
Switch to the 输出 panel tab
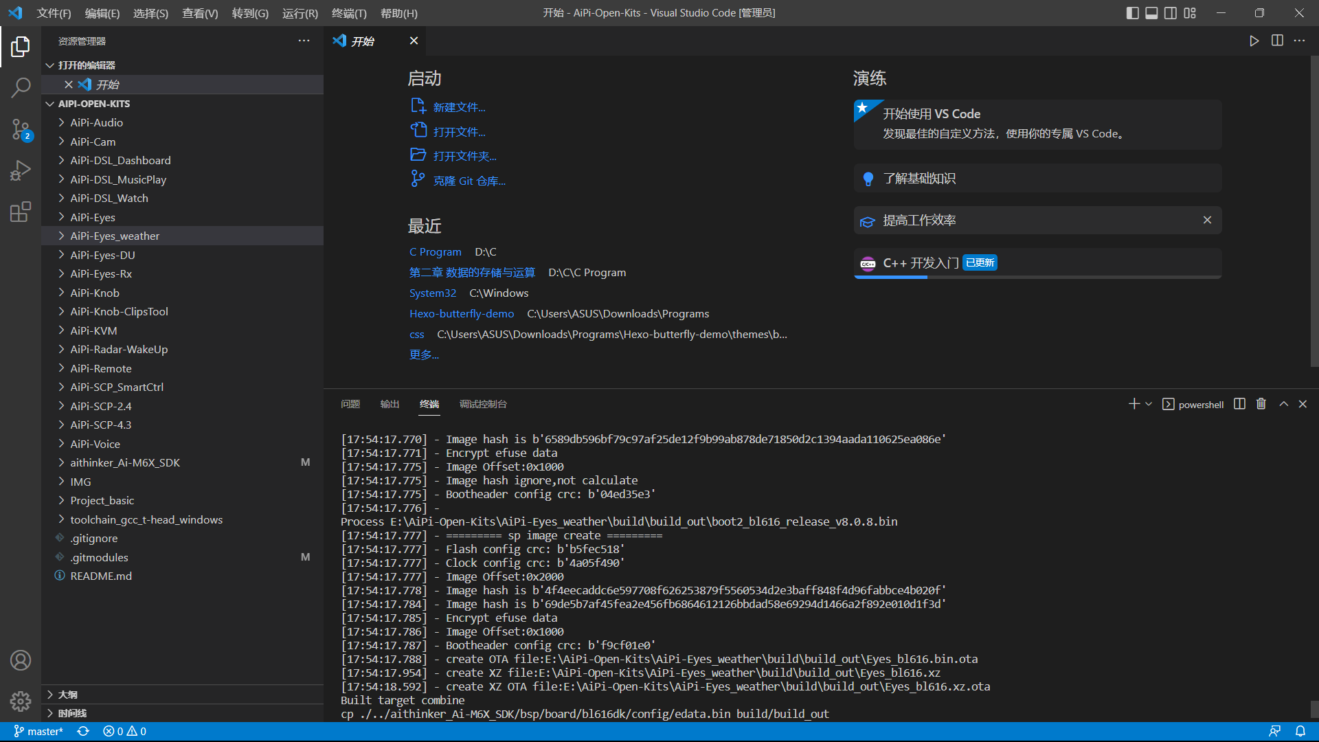point(390,404)
